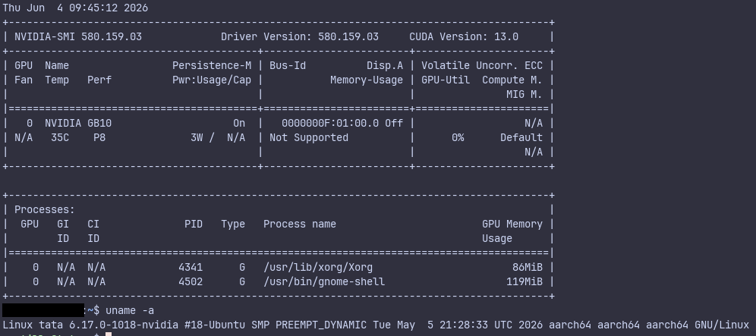Click the MIG M. header
The height and width of the screenshot is (336, 756).
click(x=524, y=95)
